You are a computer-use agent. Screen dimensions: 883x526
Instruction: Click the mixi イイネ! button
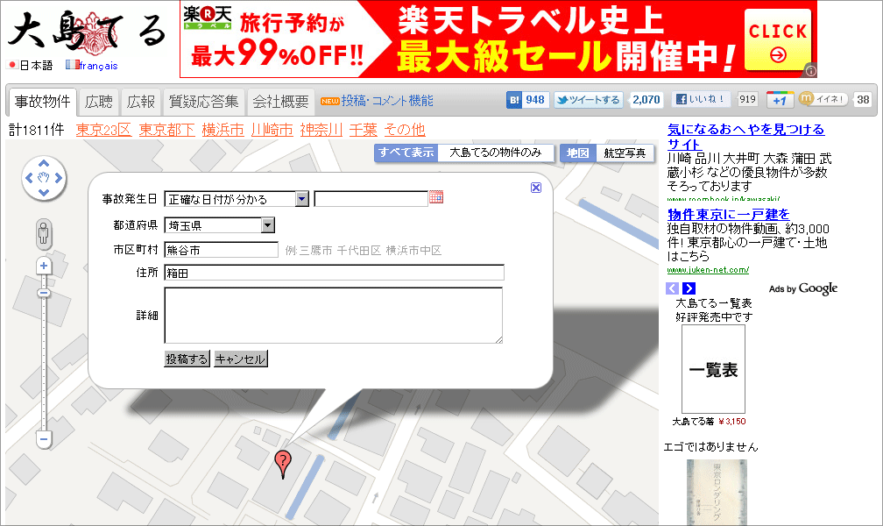tap(823, 99)
